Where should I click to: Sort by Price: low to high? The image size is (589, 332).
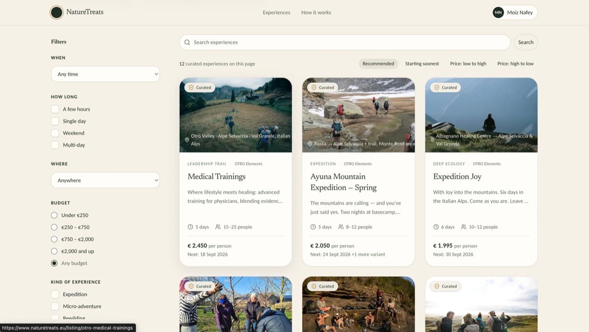468,64
